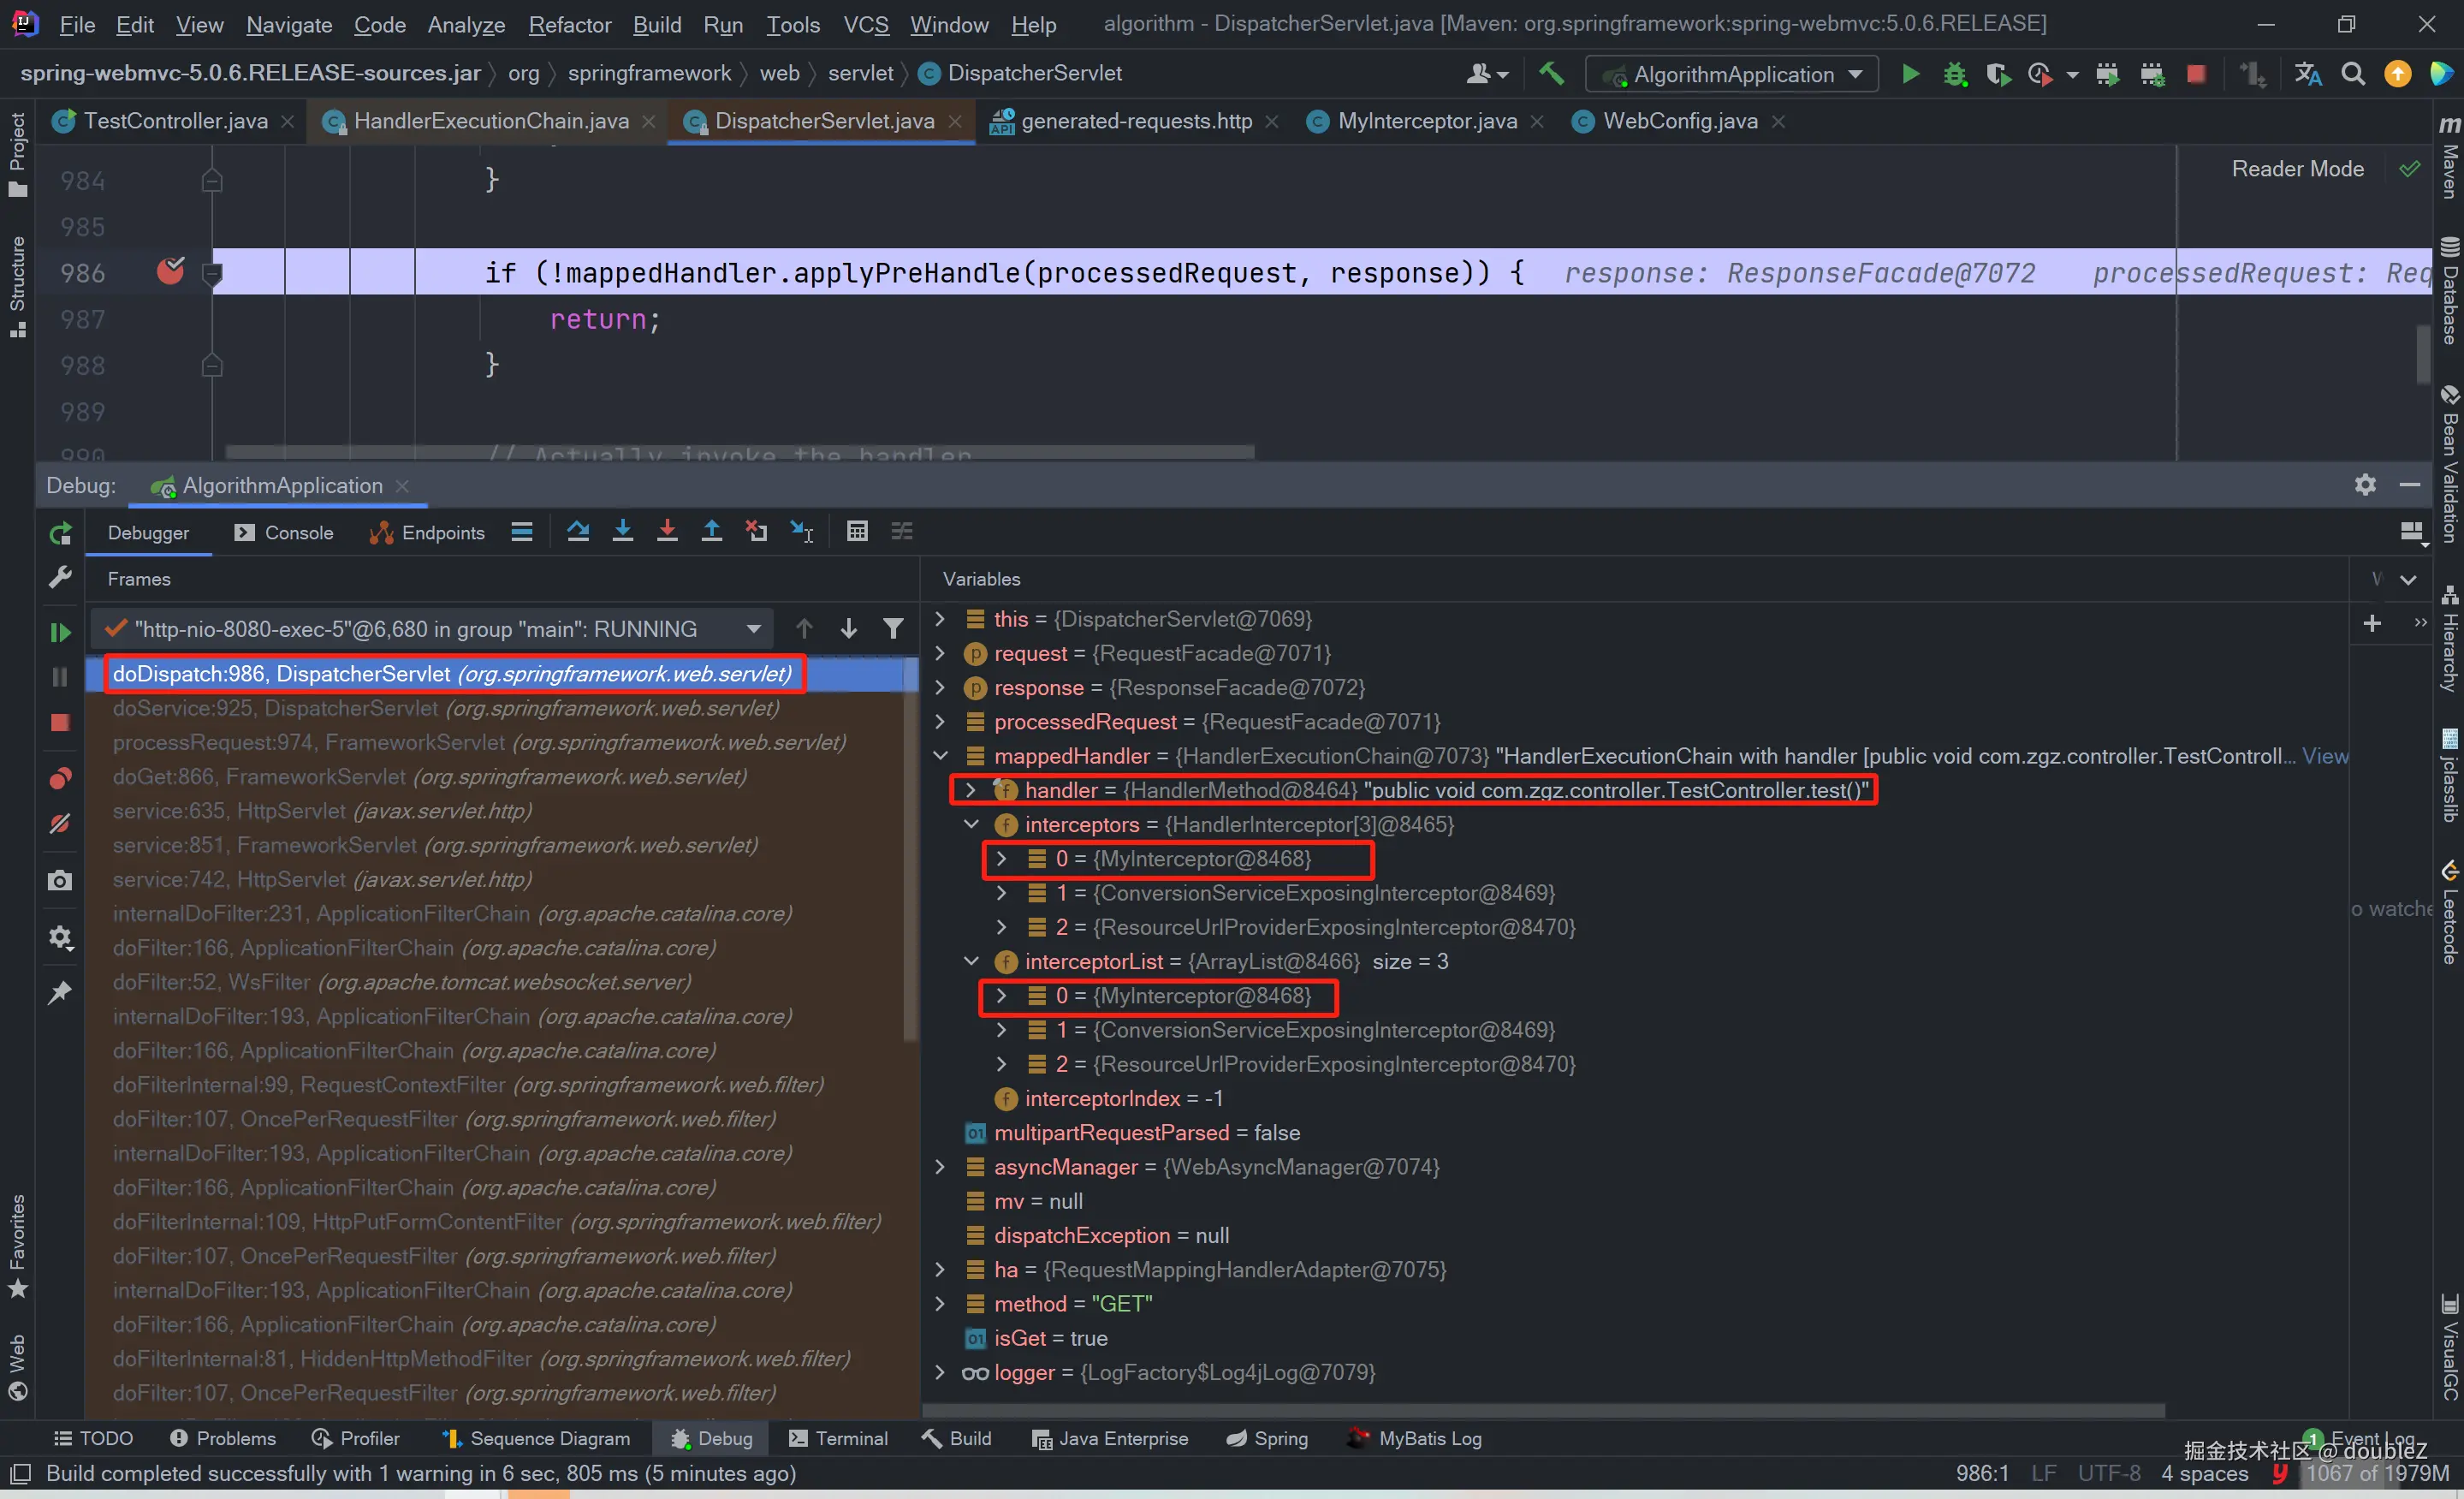Collapse the interceptorList variable node
The height and width of the screenshot is (1499, 2464).
[970, 961]
